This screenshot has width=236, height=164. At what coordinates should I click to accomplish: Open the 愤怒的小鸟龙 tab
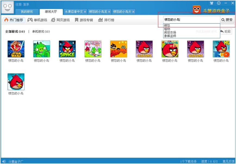[x=98, y=12]
